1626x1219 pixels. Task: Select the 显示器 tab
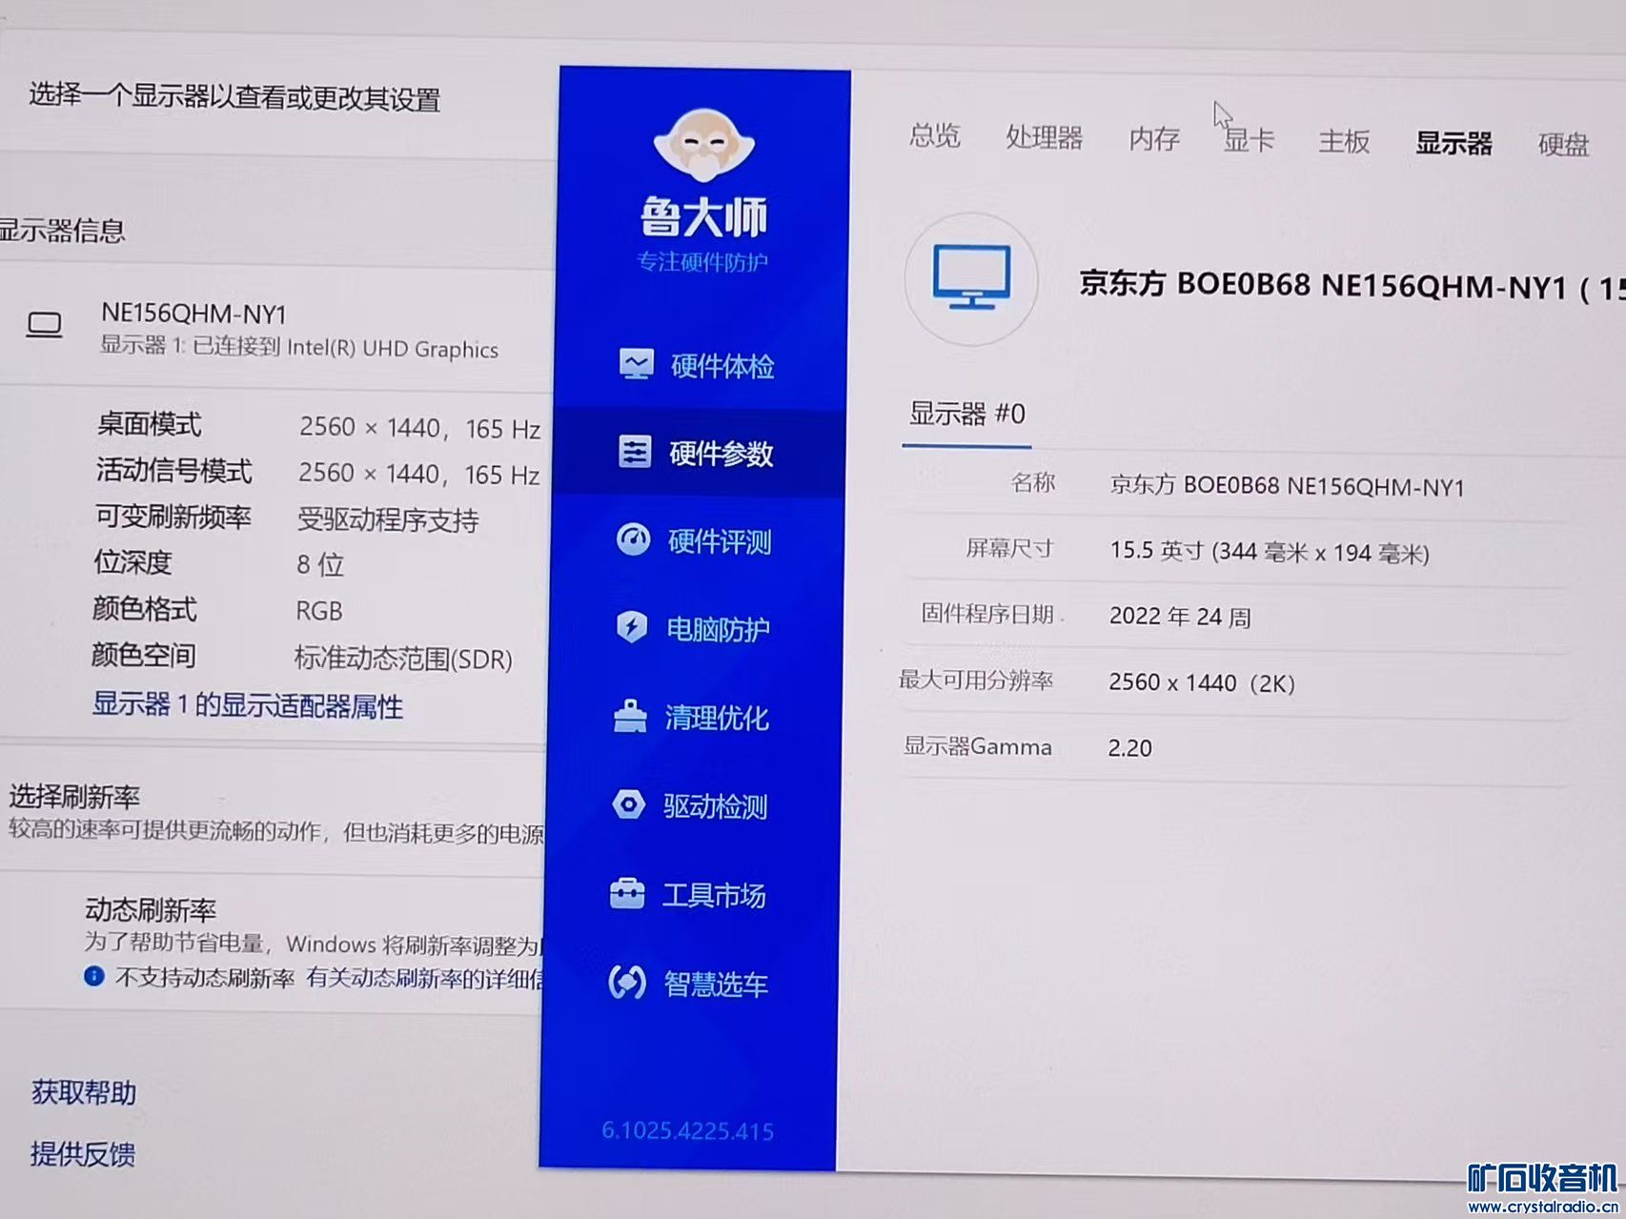[1453, 143]
